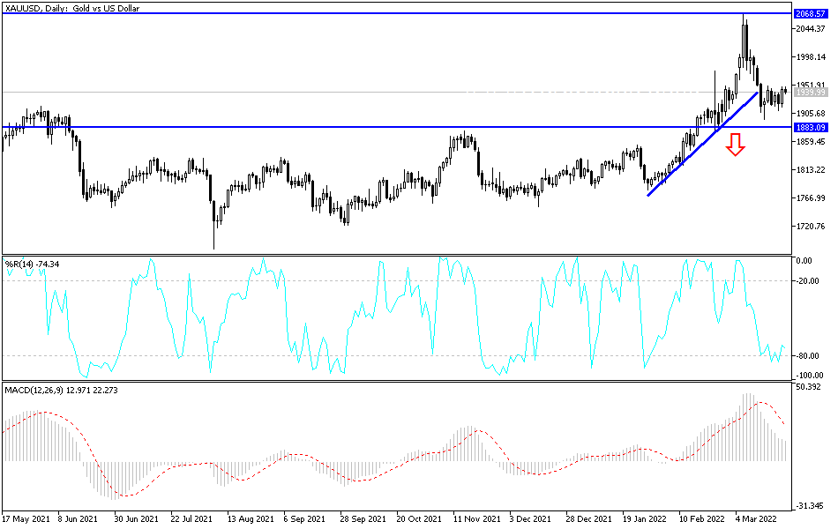Click the -31.345 MACD scale value
The image size is (838, 529).
pos(809,506)
